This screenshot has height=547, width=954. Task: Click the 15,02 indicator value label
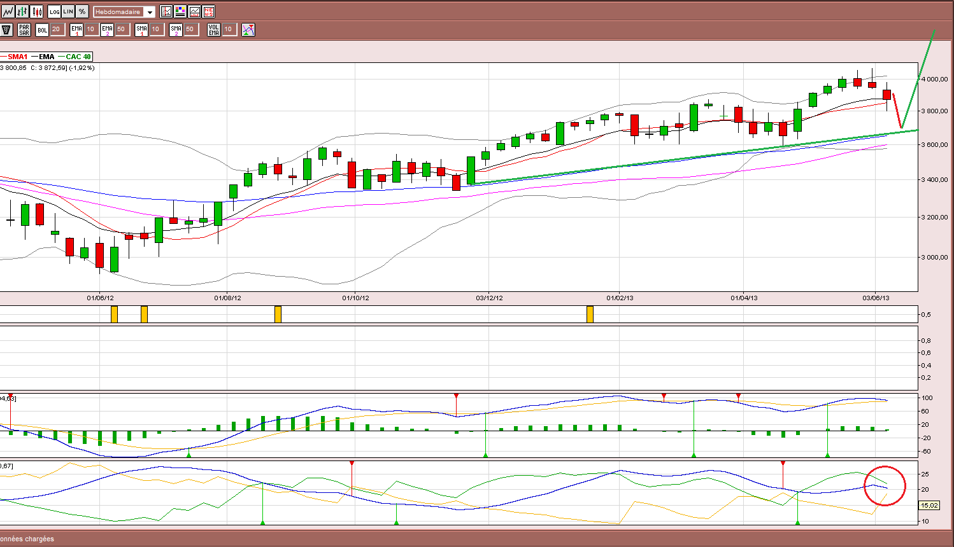point(929,506)
